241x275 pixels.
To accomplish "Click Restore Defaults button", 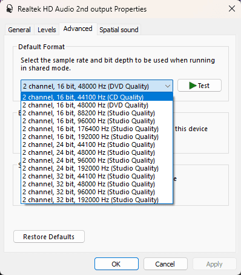I will coord(49,237).
